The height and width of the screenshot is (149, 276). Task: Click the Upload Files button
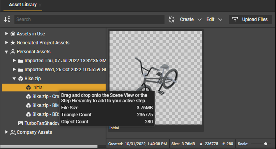(250, 19)
